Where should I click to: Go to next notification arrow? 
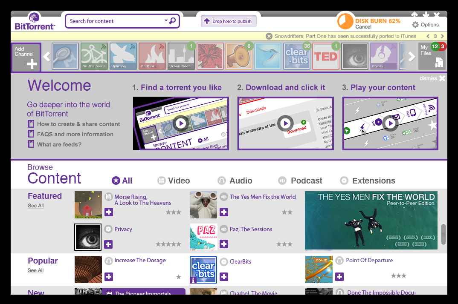442,36
